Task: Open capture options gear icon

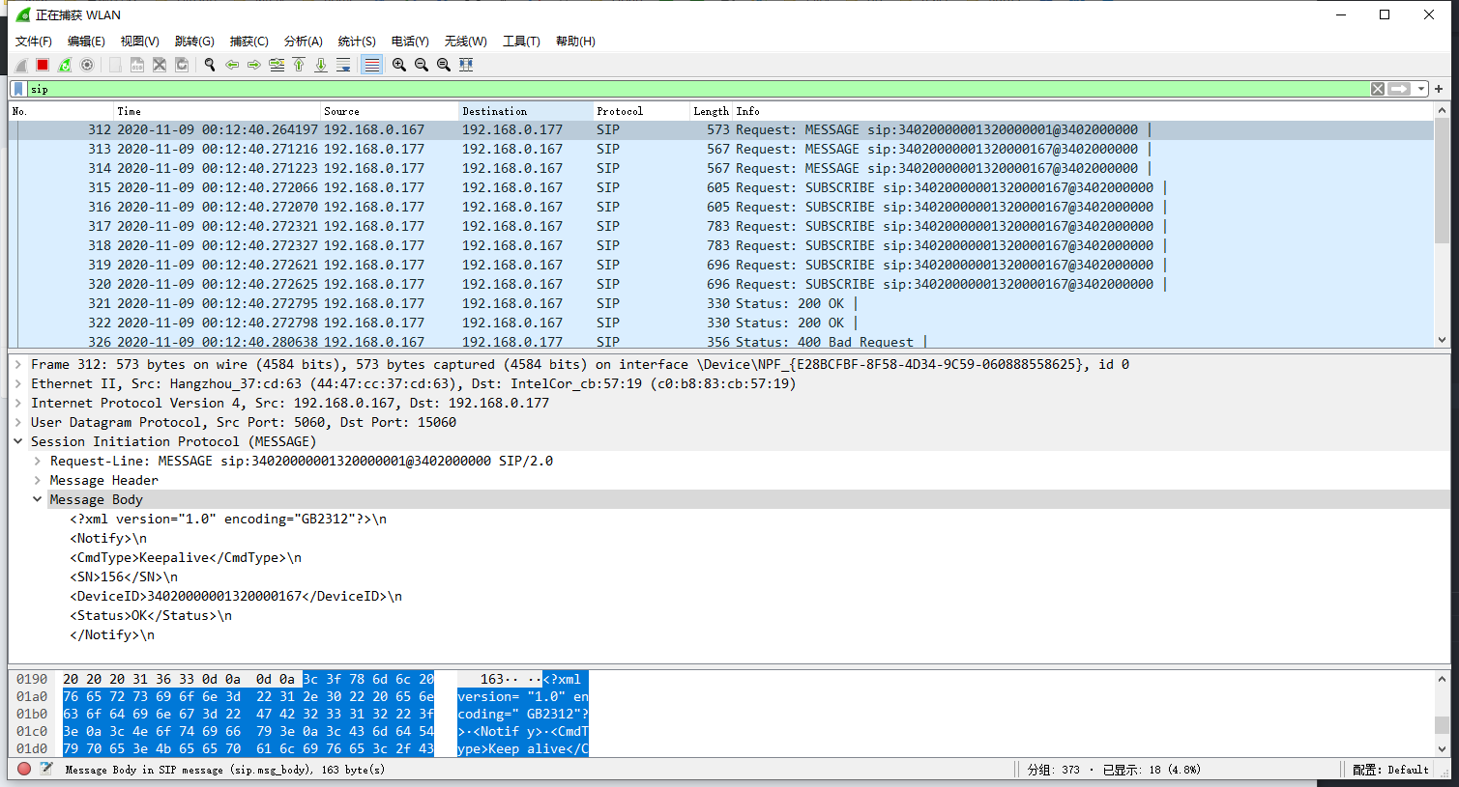Action: coord(87,65)
